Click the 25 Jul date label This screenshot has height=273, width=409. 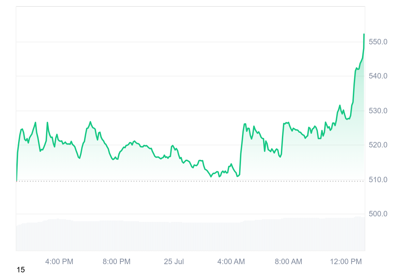coord(174,262)
